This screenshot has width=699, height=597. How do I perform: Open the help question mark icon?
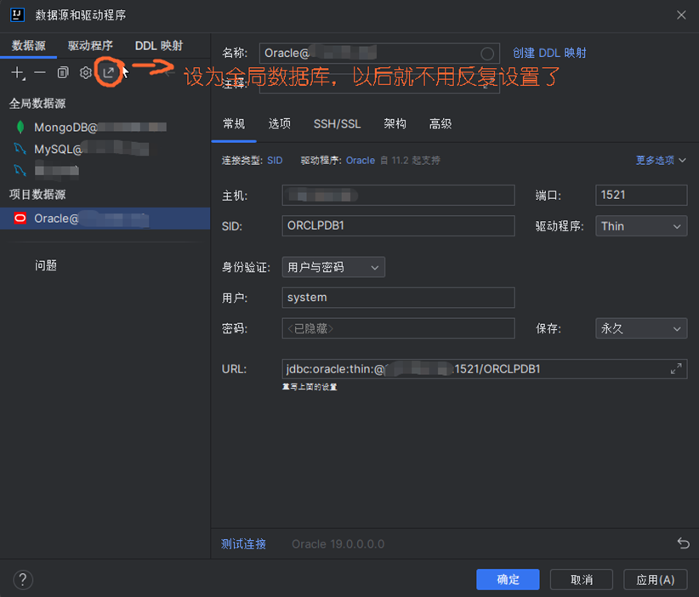point(23,579)
